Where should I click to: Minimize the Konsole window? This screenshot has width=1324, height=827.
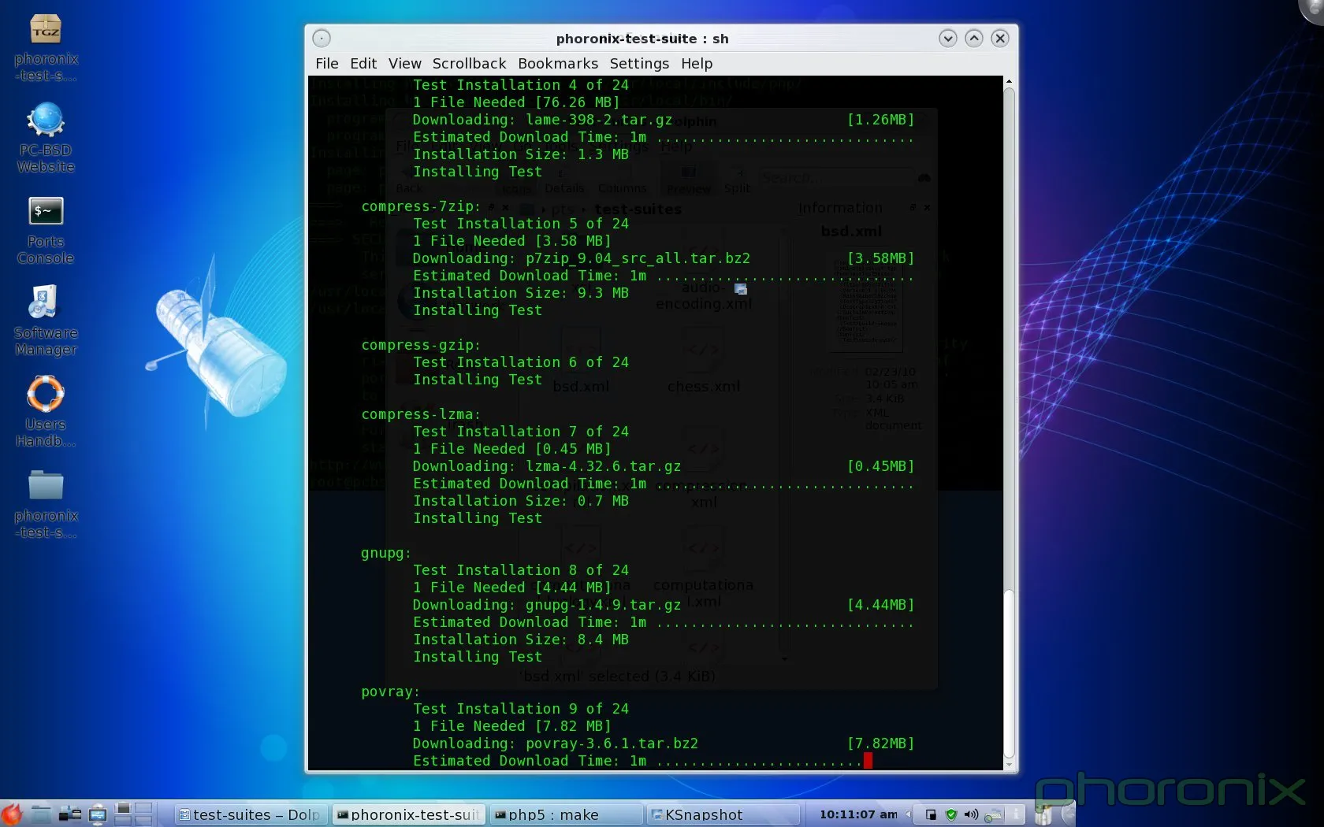point(948,38)
